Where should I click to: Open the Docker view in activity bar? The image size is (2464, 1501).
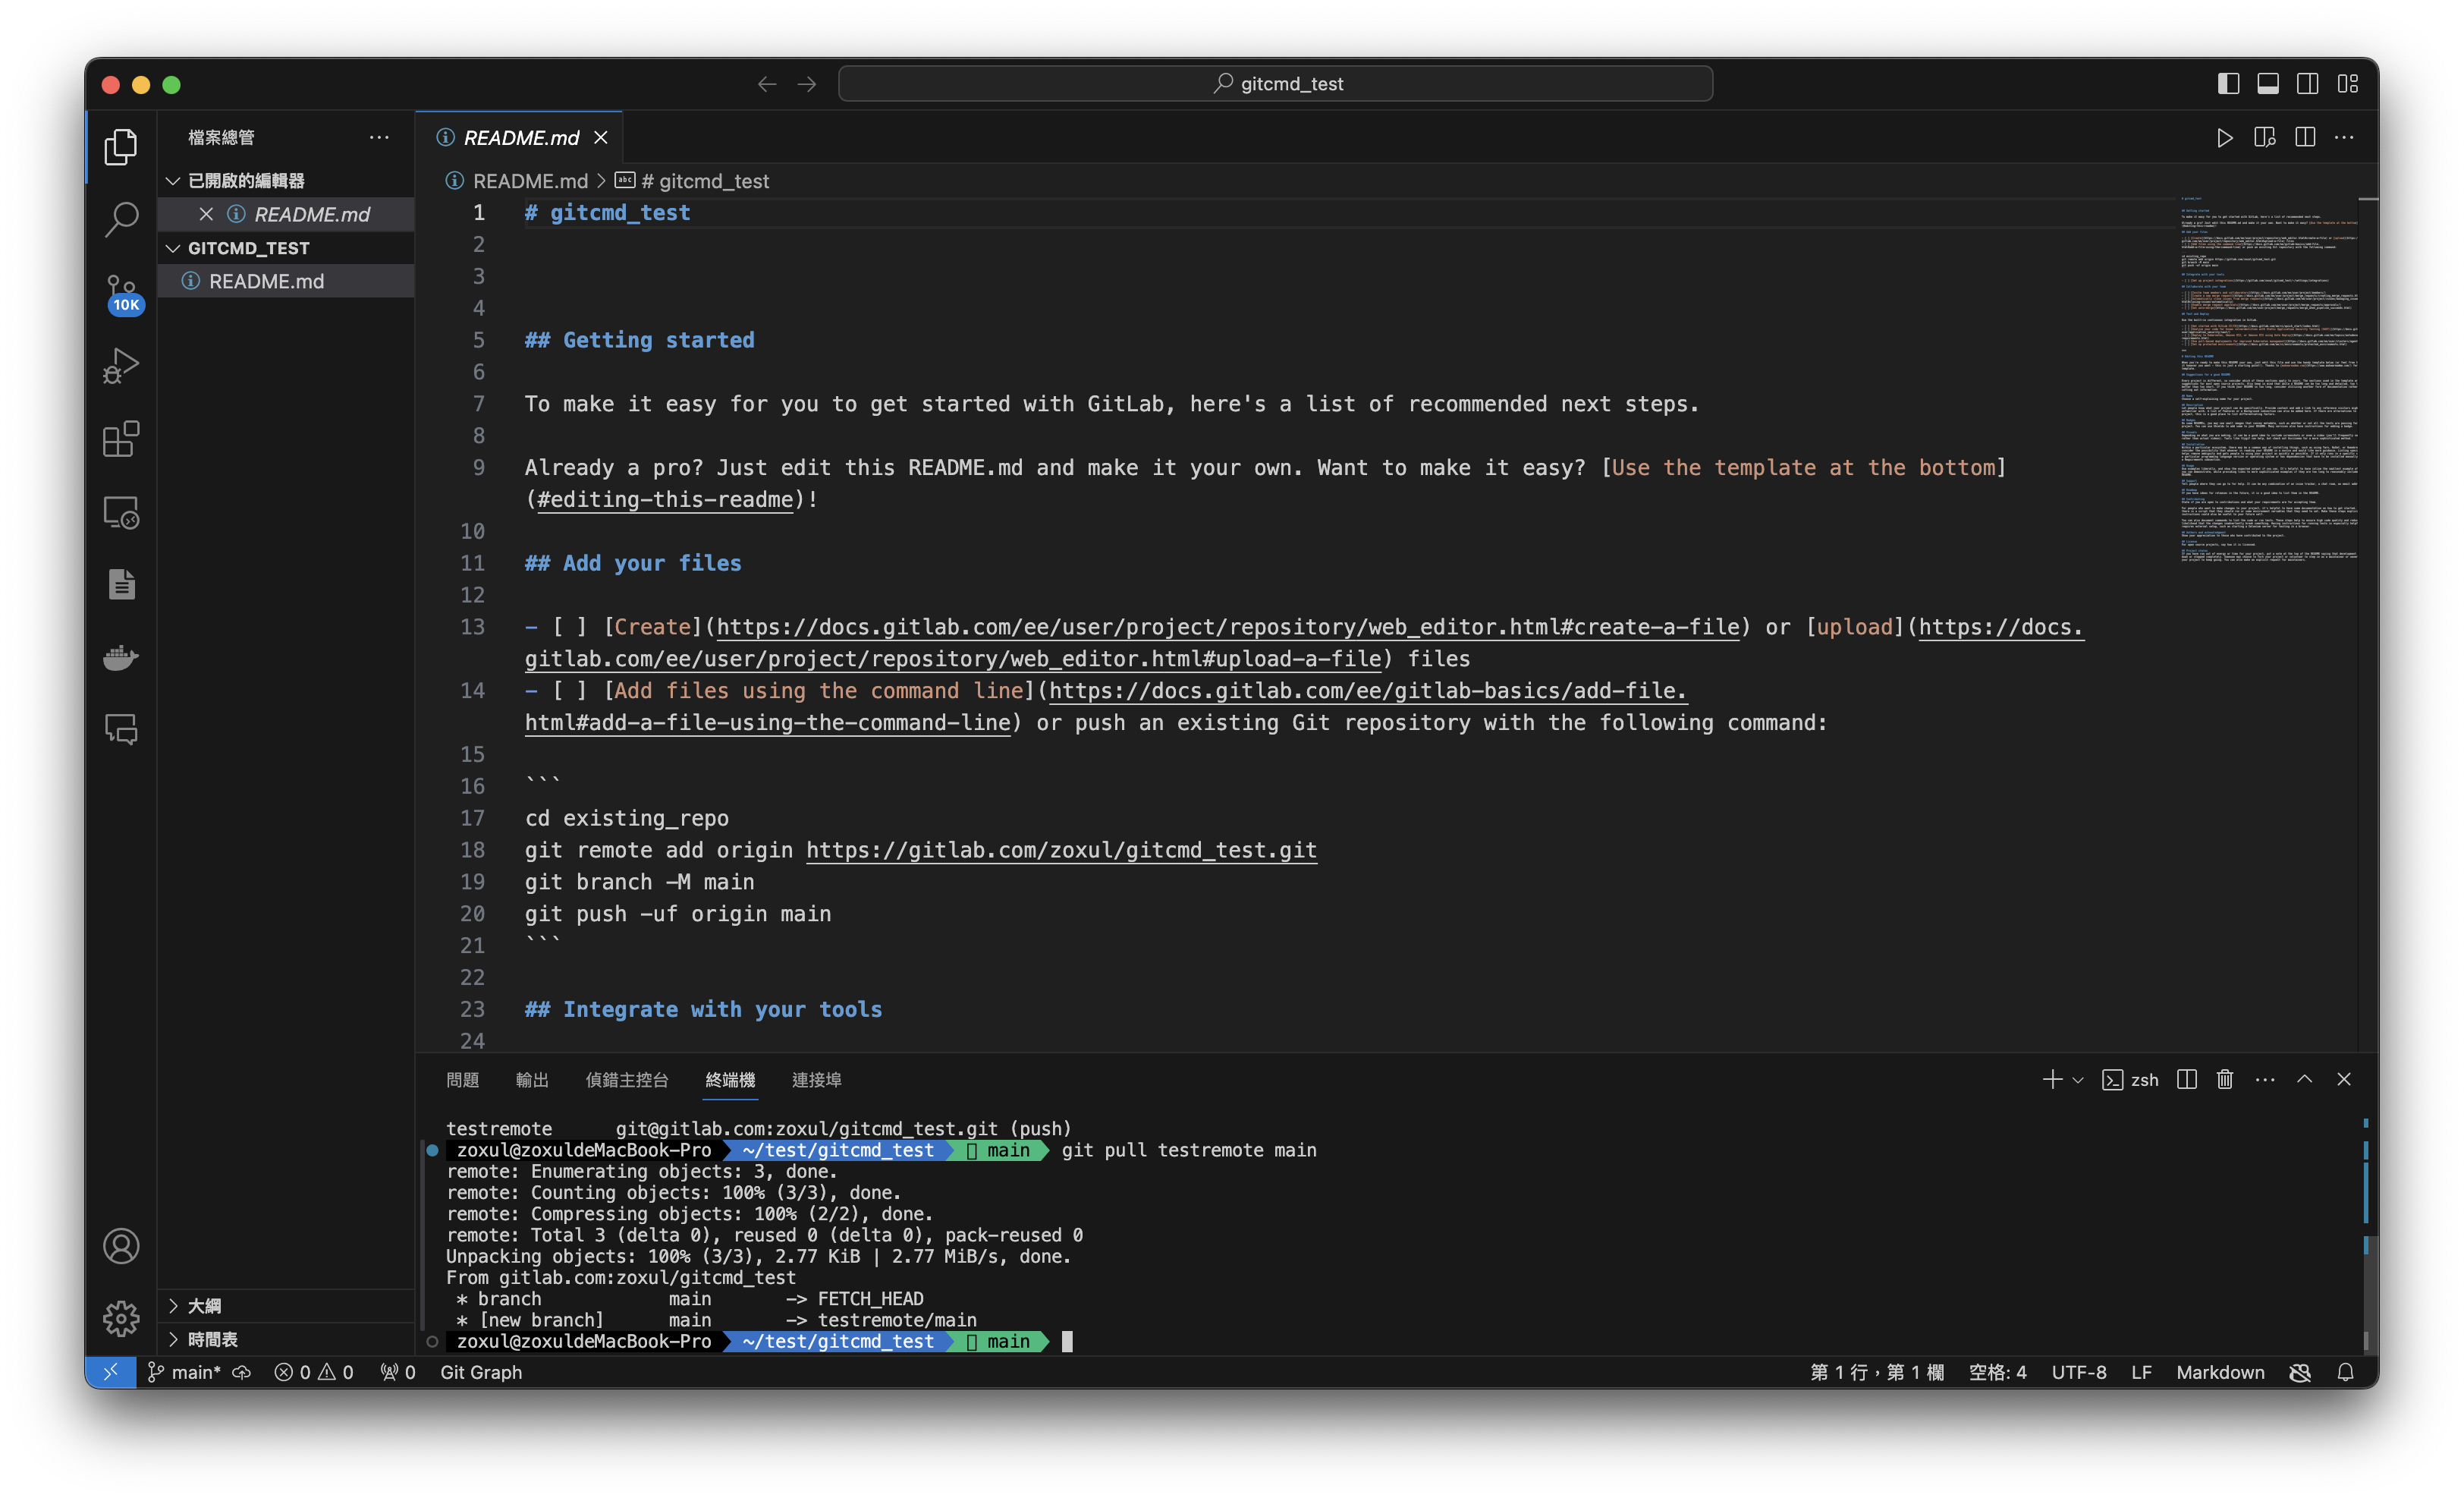(121, 657)
